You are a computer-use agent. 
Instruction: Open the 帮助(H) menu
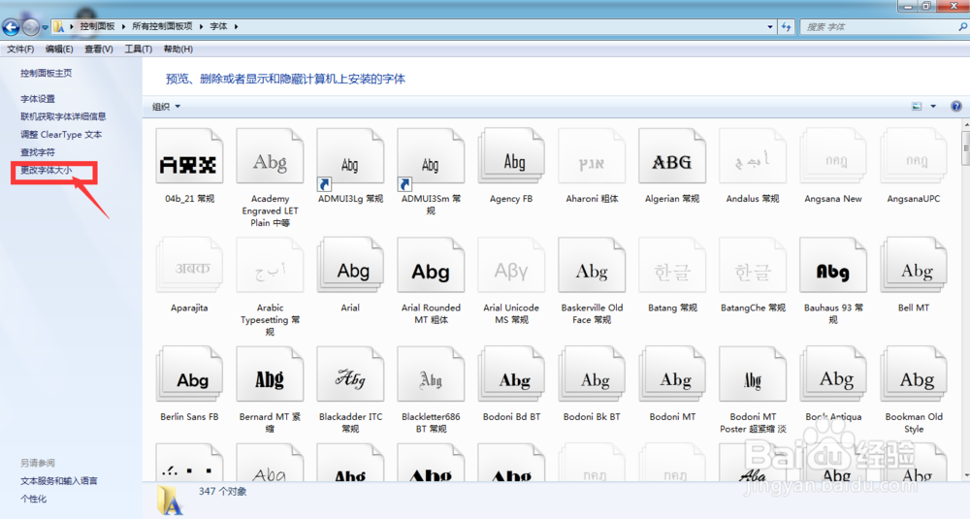pyautogui.click(x=178, y=49)
